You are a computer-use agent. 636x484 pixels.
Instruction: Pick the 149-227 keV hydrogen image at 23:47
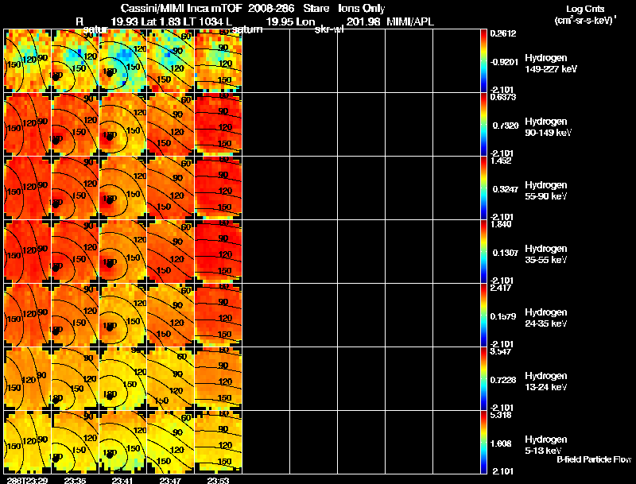(171, 61)
